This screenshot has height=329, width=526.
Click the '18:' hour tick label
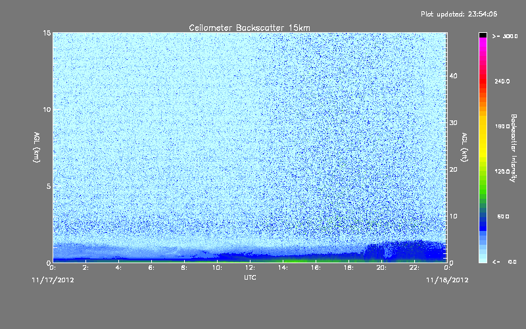[x=348, y=268]
